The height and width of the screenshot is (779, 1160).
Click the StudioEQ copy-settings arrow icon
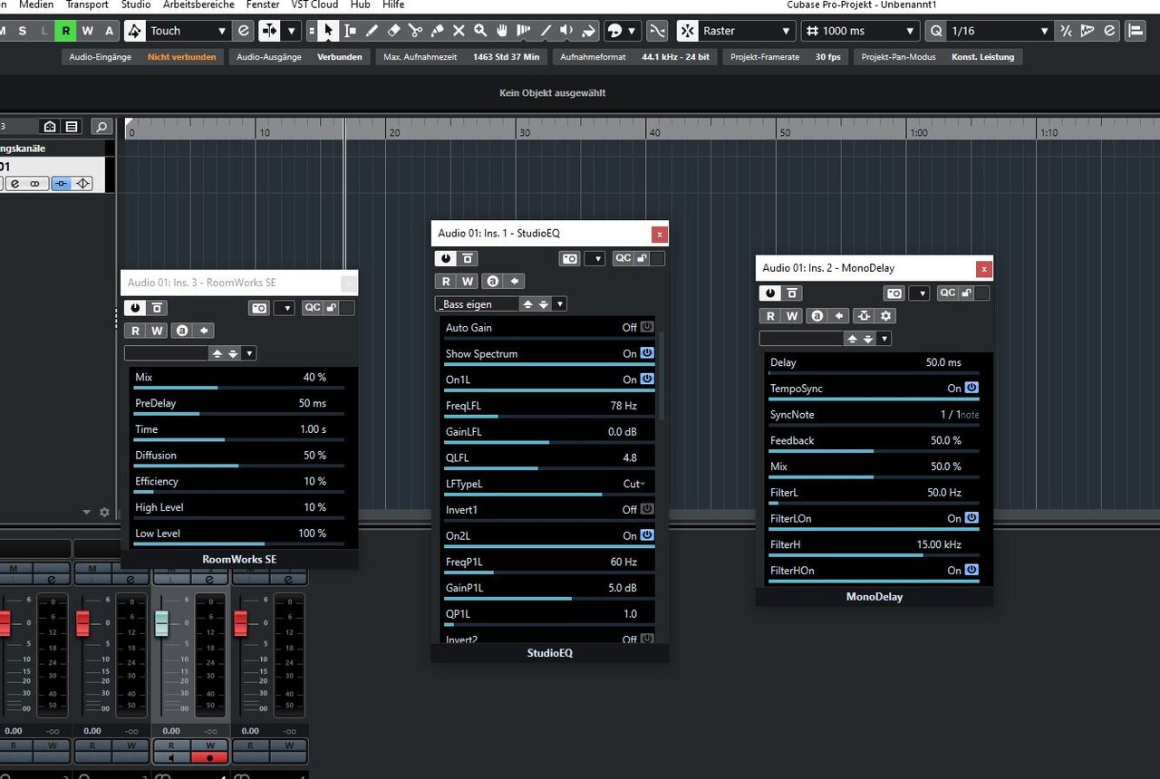(515, 282)
